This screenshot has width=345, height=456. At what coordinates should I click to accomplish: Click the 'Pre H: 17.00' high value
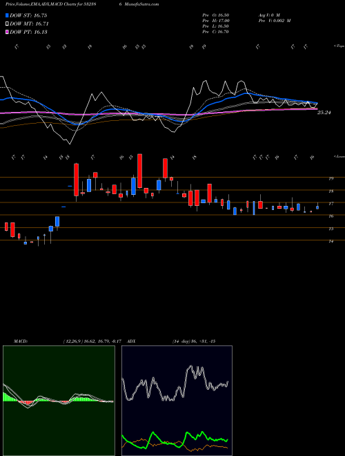click(216, 21)
